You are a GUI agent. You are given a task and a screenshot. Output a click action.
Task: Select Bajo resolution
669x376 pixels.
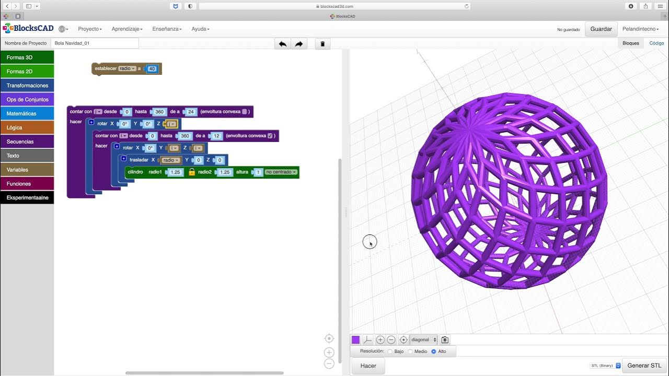click(390, 351)
